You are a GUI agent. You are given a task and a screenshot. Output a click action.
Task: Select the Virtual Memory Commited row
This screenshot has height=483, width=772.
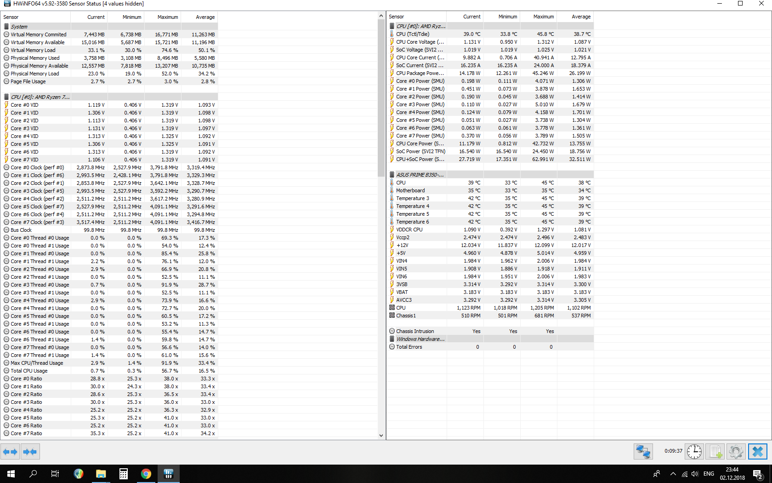click(109, 34)
